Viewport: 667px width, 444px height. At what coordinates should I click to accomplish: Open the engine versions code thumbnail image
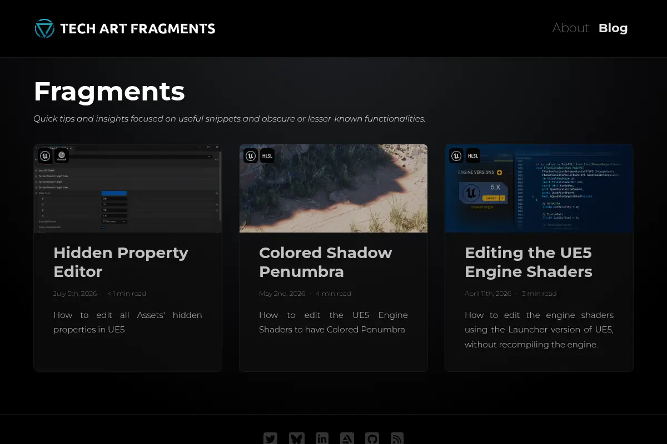[x=539, y=188]
